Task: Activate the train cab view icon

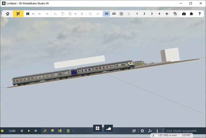Action: pos(129,14)
